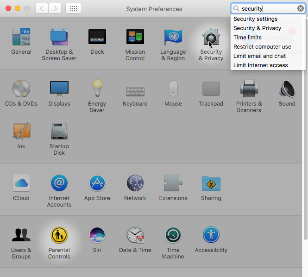
Task: Choose 'Time limits' search suggestion
Action: pos(268,38)
